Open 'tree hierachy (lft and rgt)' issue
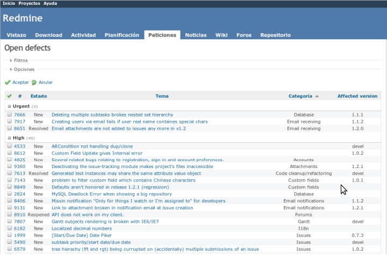This screenshot has height=255, width=387. (155, 249)
